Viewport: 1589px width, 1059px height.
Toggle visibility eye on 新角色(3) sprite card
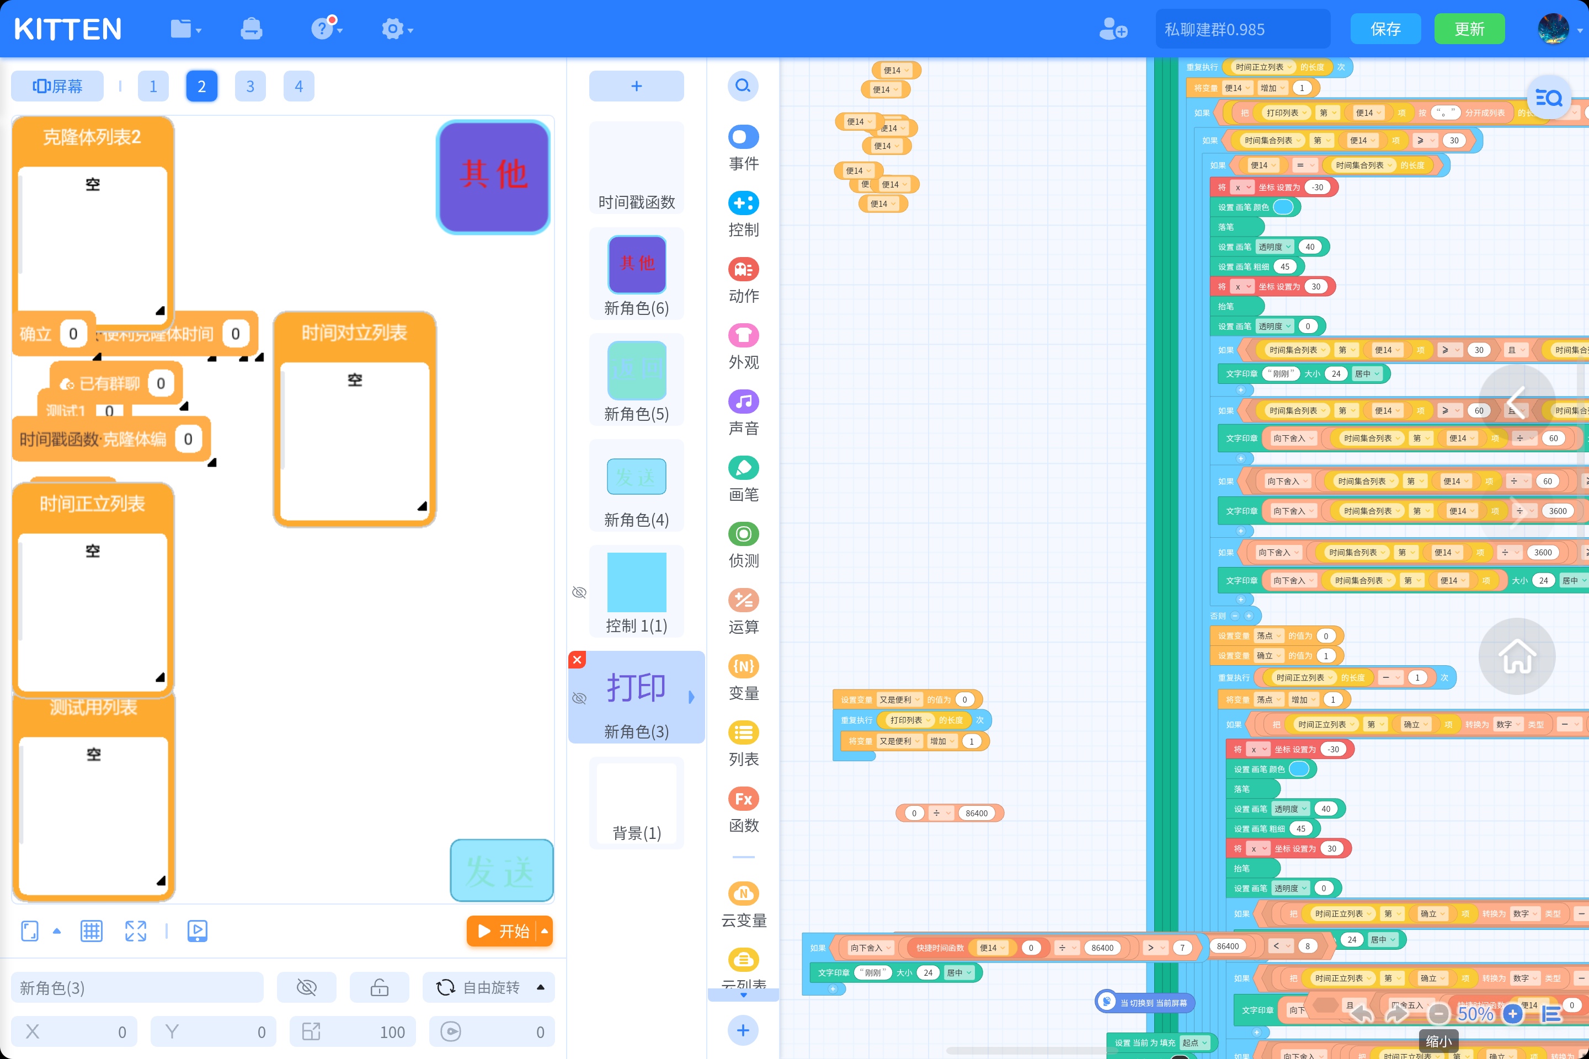coord(579,698)
